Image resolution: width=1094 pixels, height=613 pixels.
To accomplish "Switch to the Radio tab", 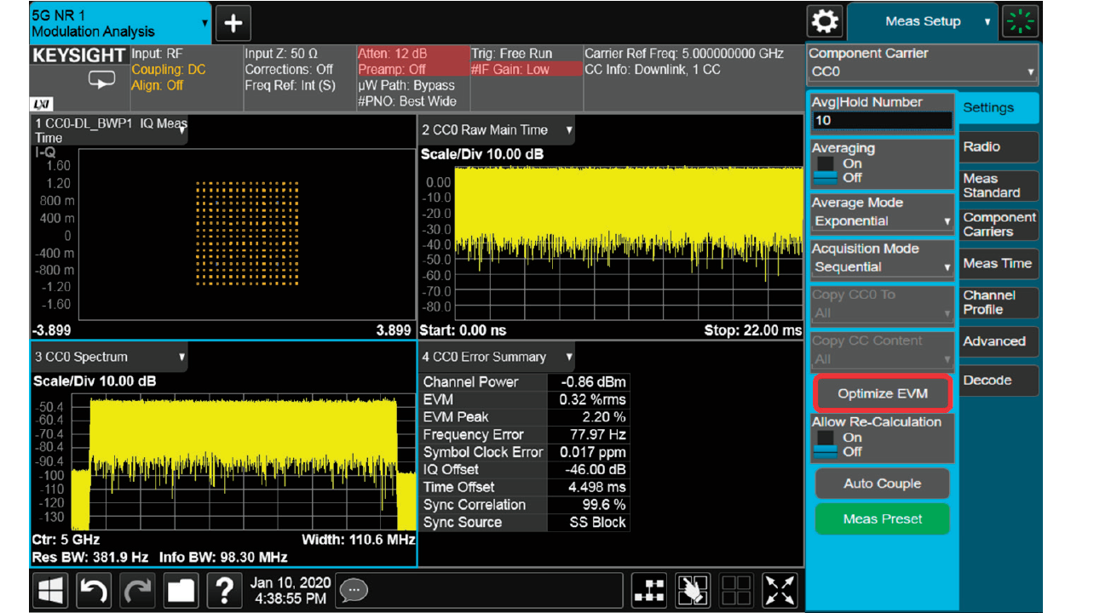I will point(998,147).
